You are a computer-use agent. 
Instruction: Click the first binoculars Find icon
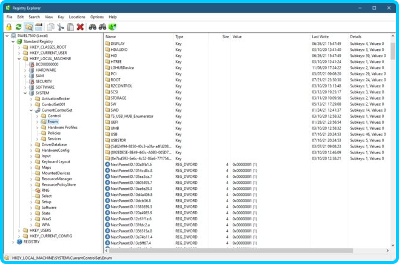tap(92, 27)
